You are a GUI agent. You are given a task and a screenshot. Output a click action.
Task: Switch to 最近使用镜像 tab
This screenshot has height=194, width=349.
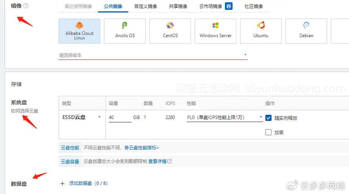coord(78,6)
